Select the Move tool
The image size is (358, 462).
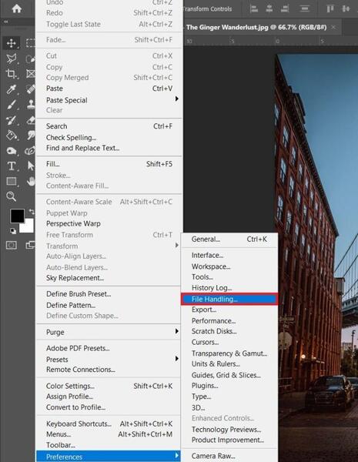(12, 43)
